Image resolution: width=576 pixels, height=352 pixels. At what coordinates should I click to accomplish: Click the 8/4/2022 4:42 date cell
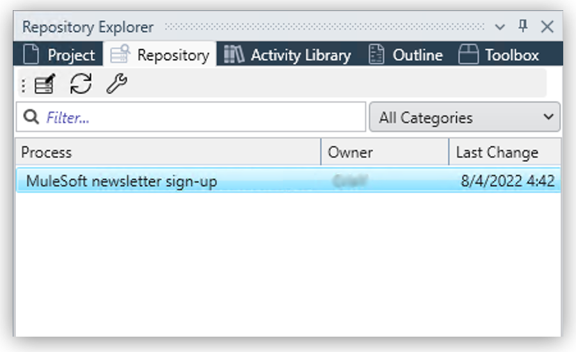click(x=508, y=180)
